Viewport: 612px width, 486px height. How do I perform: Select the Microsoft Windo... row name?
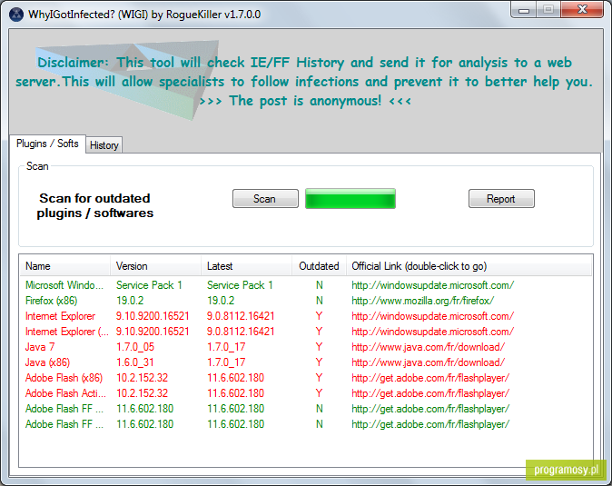64,285
